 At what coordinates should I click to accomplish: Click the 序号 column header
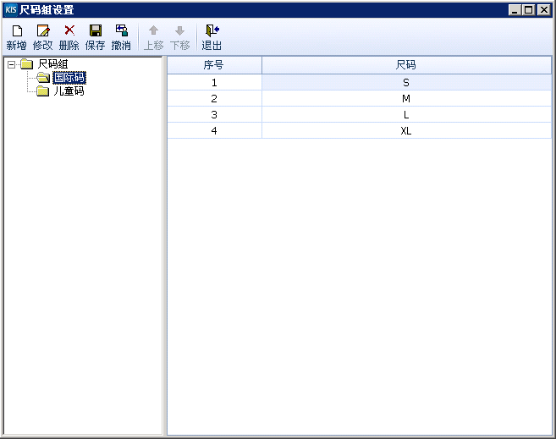click(x=214, y=65)
